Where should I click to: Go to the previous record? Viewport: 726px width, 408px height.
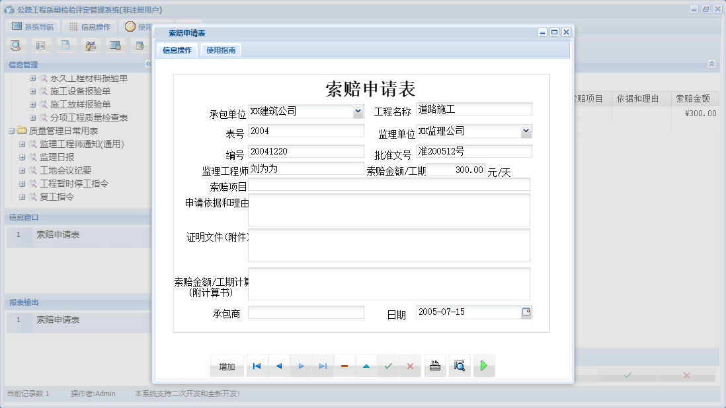[x=278, y=365]
